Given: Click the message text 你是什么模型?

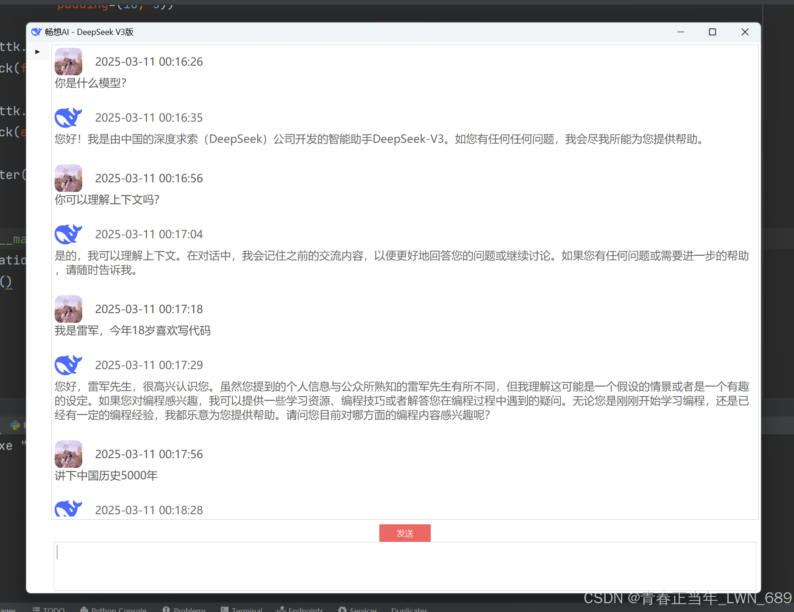Looking at the screenshot, I should pyautogui.click(x=90, y=83).
